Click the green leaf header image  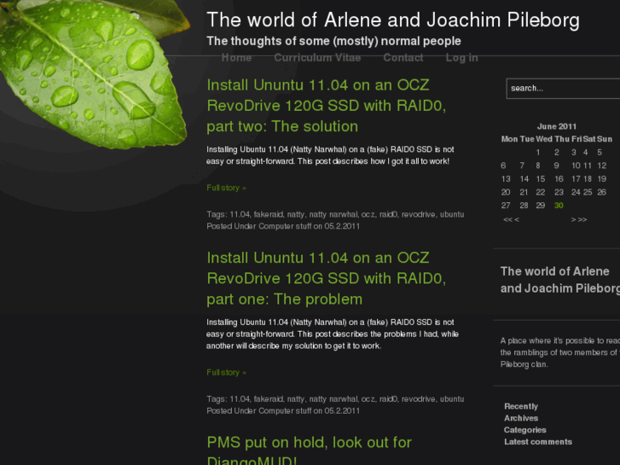tap(93, 73)
